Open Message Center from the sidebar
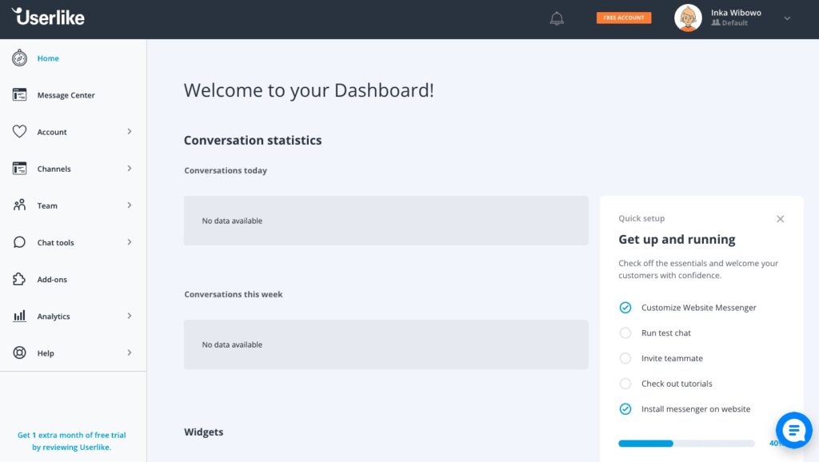819x462 pixels. point(66,95)
